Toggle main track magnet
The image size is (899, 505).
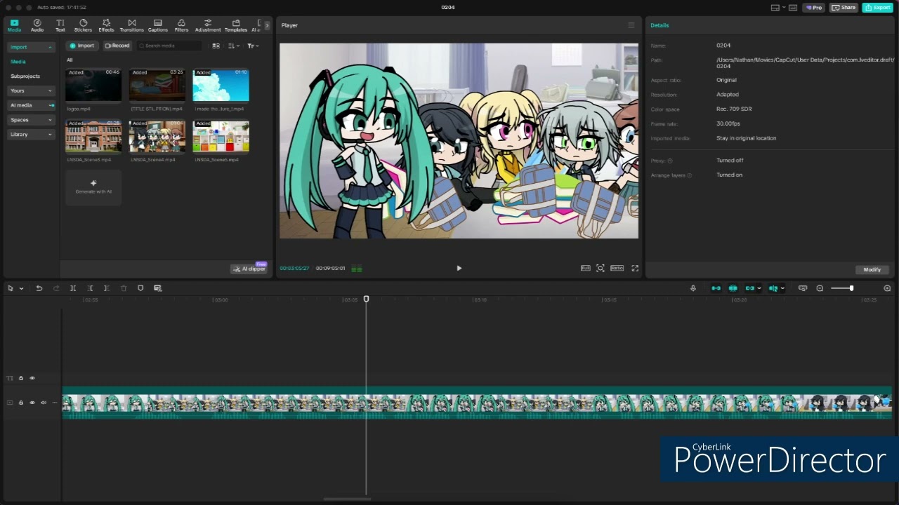[x=716, y=288]
